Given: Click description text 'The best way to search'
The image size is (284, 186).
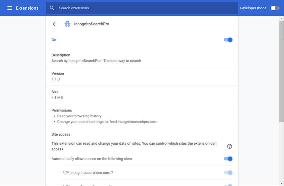Looking at the screenshot, I should tap(122, 61).
